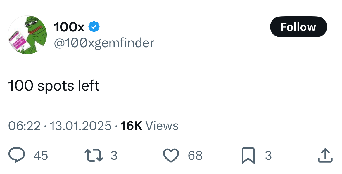This screenshot has height=174, width=342.
Task: Click the reply speech bubble icon
Action: pos(16,155)
